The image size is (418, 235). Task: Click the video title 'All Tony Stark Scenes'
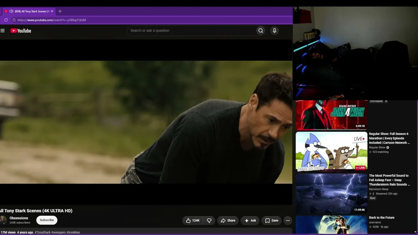tap(36, 211)
